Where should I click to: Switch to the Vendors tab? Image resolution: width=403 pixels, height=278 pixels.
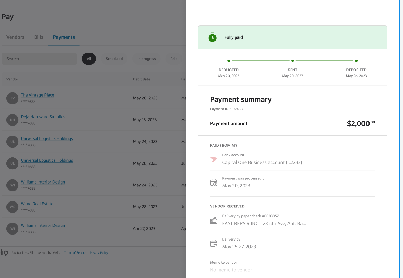click(15, 37)
